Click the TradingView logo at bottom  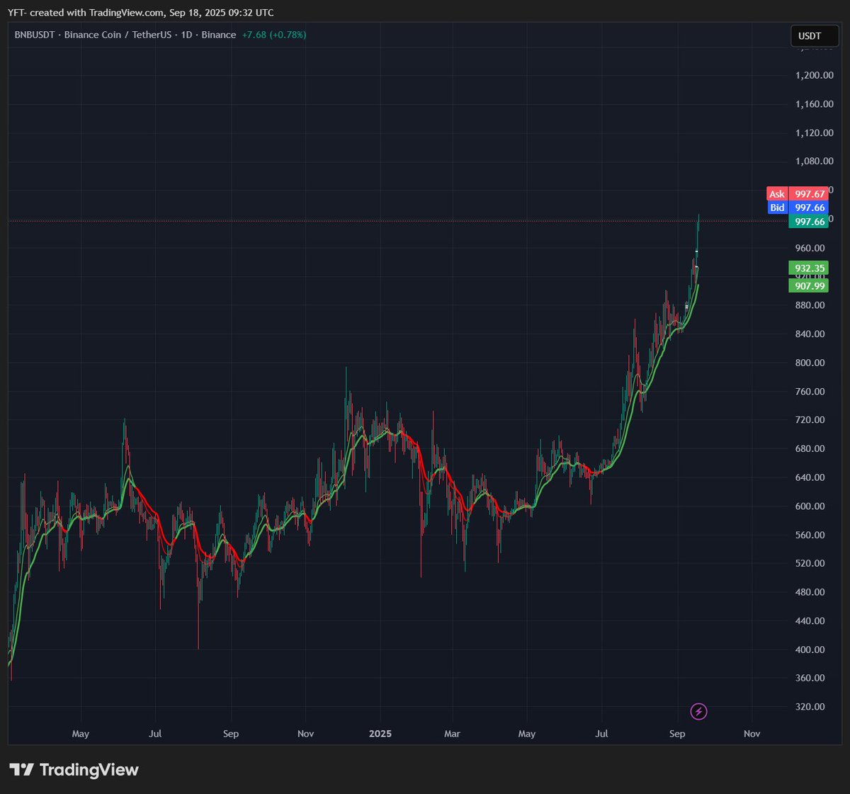(x=74, y=770)
